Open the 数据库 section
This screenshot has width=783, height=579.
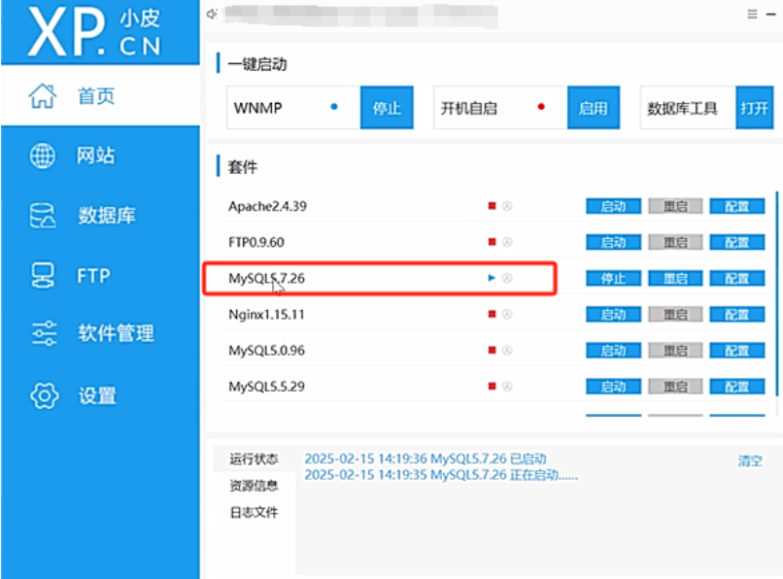[x=106, y=216]
